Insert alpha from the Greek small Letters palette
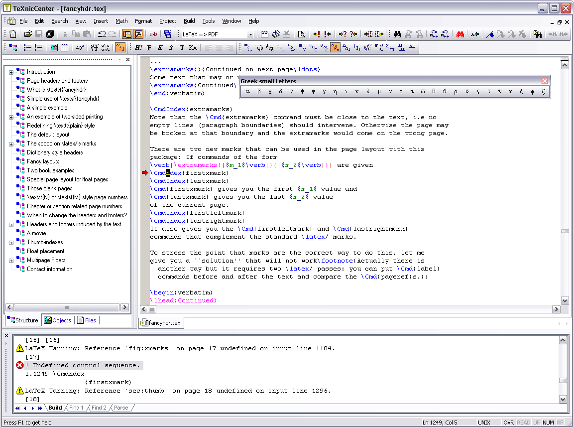574x428 pixels. (247, 91)
